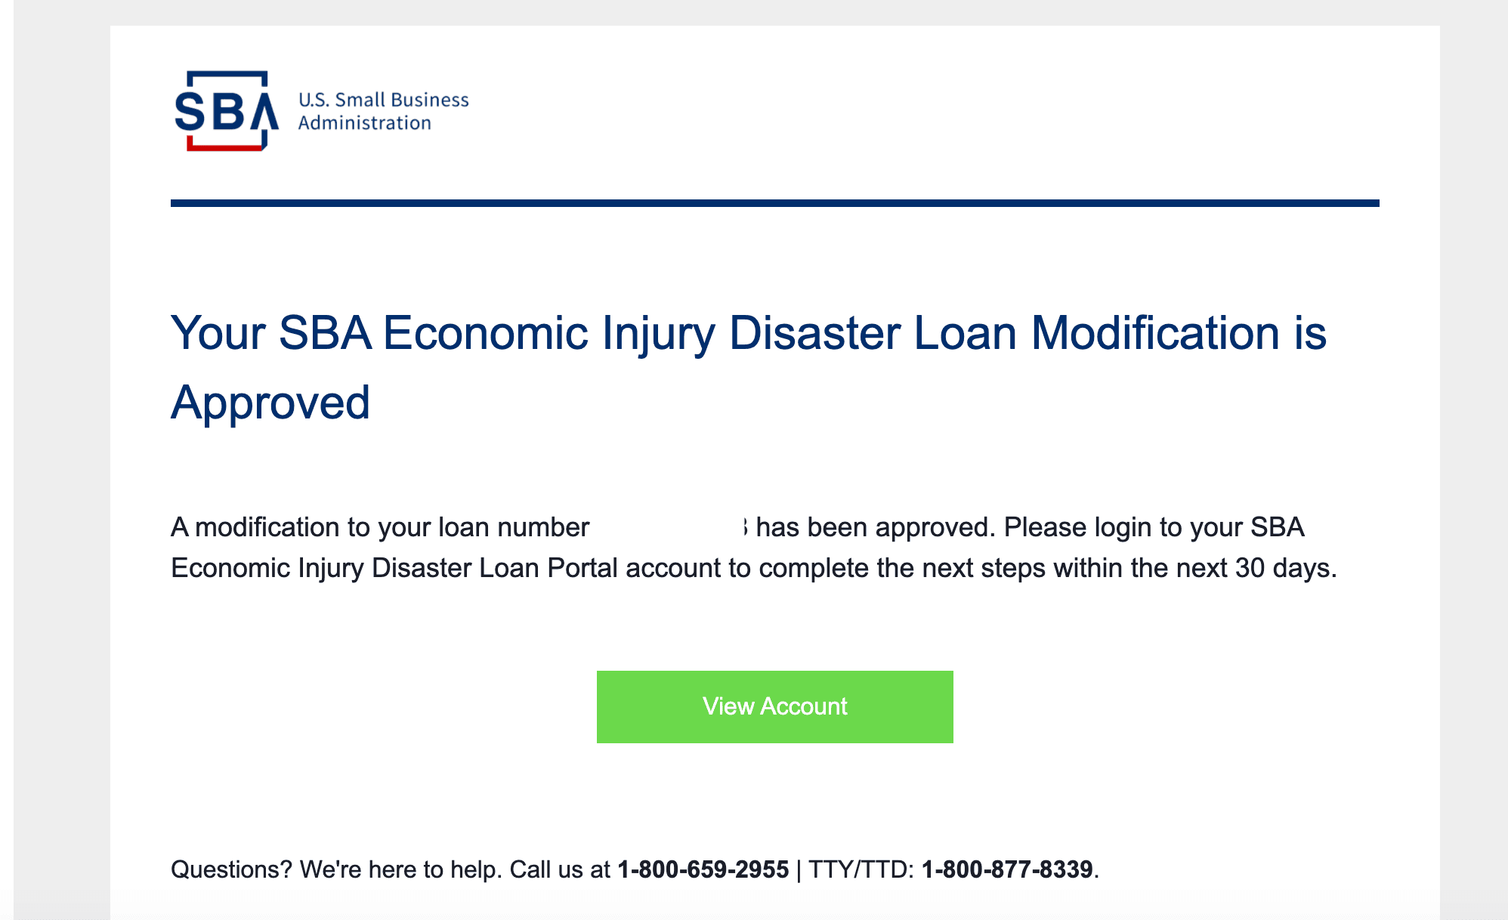Click the dark blue horizontal divider line
Image resolution: width=1508 pixels, height=920 pixels.
[x=774, y=203]
